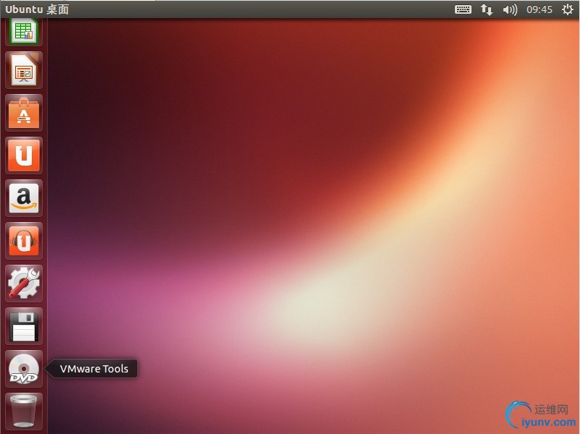Image resolution: width=580 pixels, height=434 pixels.
Task: Open Ubuntu One Music headphones icon
Action: pyautogui.click(x=24, y=241)
